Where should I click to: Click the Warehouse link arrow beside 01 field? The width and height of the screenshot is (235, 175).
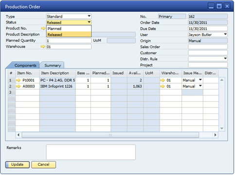43,47
